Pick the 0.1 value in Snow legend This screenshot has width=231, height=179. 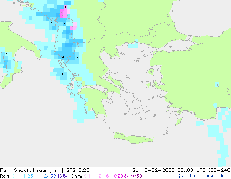coord(87,176)
